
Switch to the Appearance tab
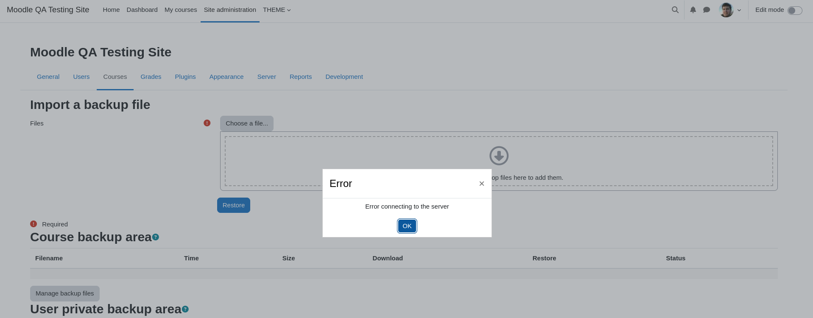click(x=226, y=77)
